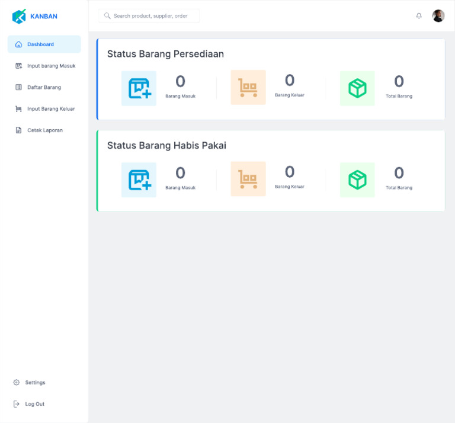Open Cetak Laporan report page
455x423 pixels.
[x=44, y=130]
